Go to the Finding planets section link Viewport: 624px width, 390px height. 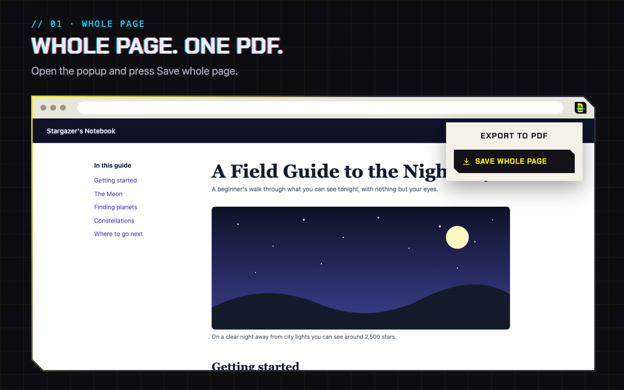(116, 207)
